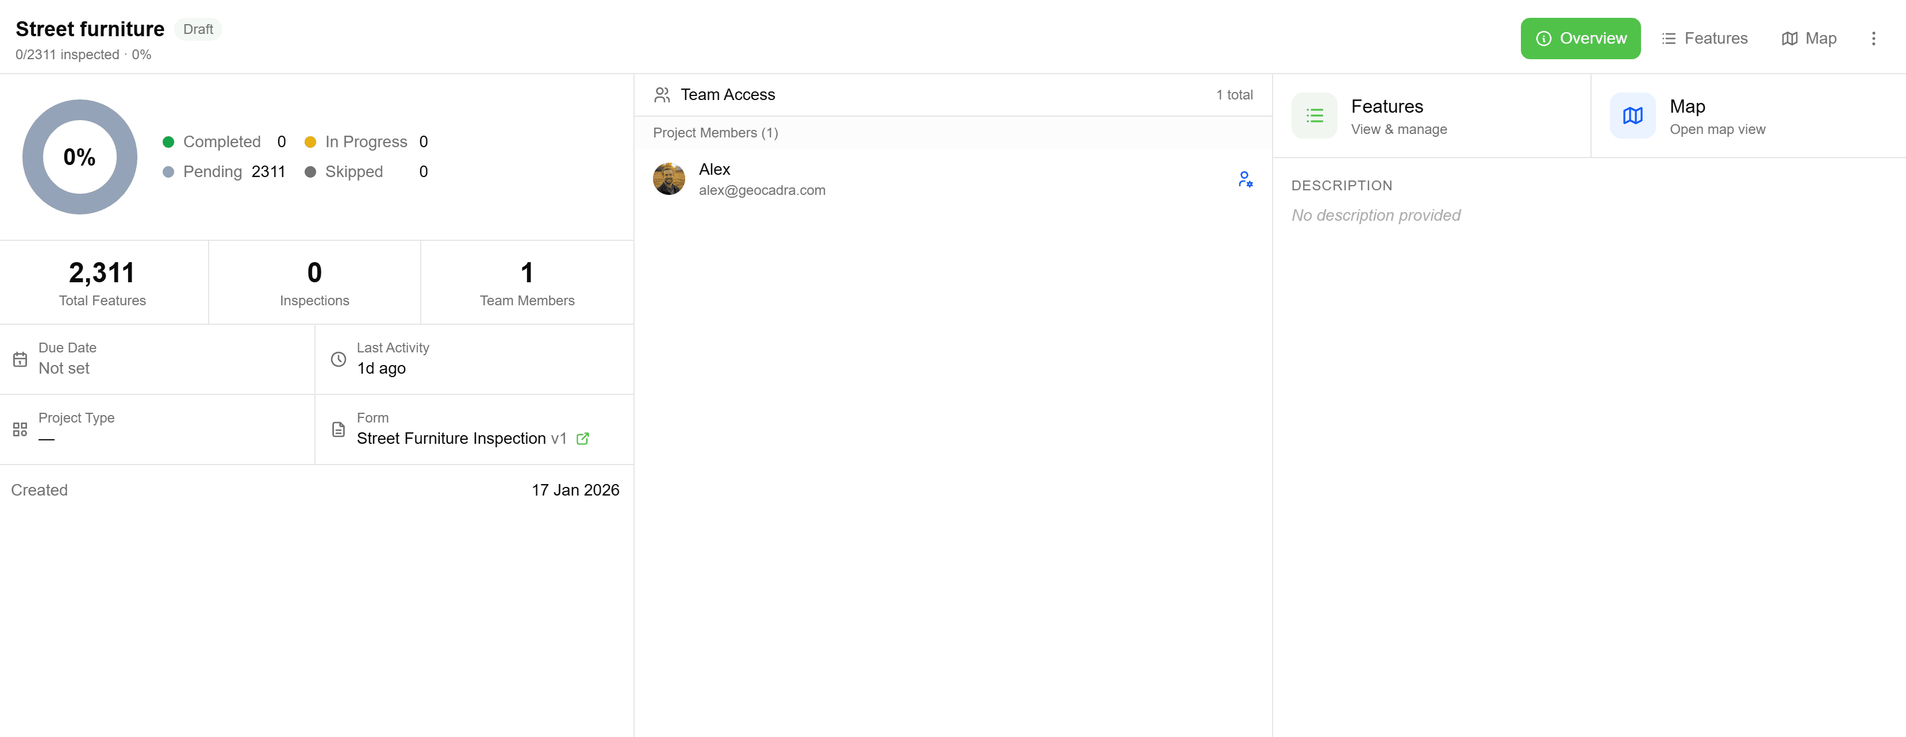The width and height of the screenshot is (1906, 737).
Task: Click the Draft status badge
Action: 198,29
